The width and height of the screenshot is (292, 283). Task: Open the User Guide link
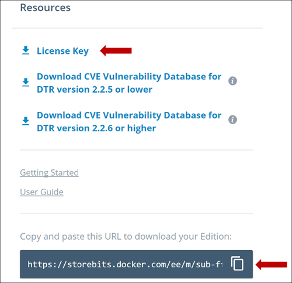tap(41, 192)
